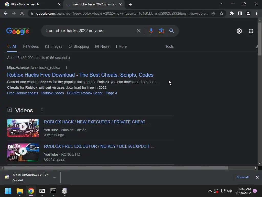
Task: Expand MesaForWindows download options
Action: 54,178
